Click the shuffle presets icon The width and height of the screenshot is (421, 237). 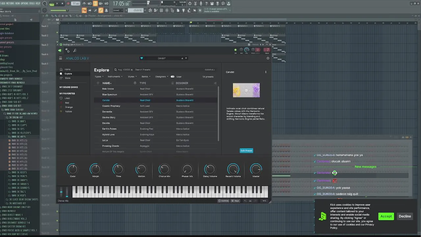[215, 83]
